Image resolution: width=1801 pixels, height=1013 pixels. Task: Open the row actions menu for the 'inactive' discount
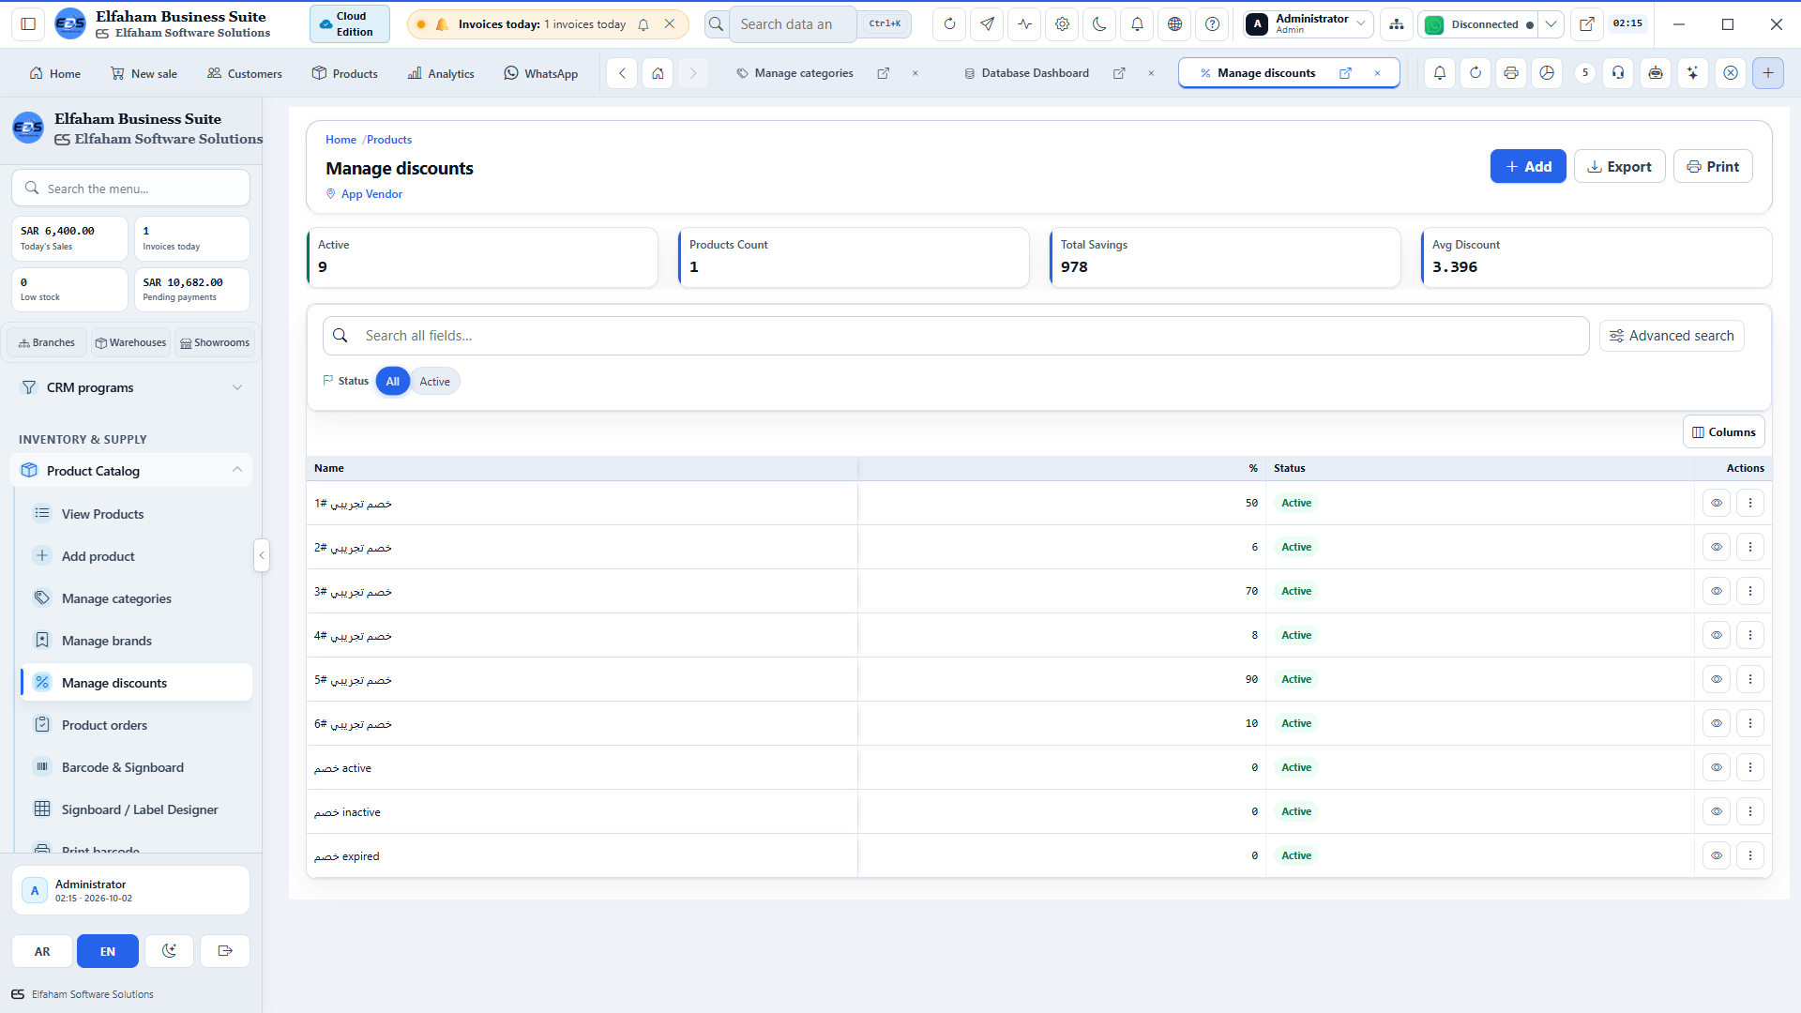point(1749,811)
